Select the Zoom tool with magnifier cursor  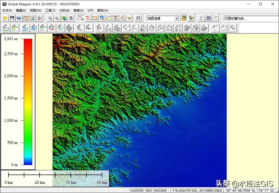81,18
